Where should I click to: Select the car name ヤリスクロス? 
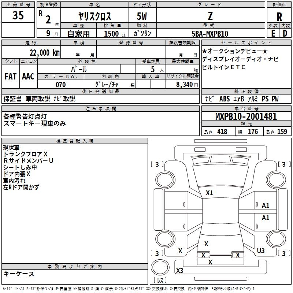click(x=95, y=16)
